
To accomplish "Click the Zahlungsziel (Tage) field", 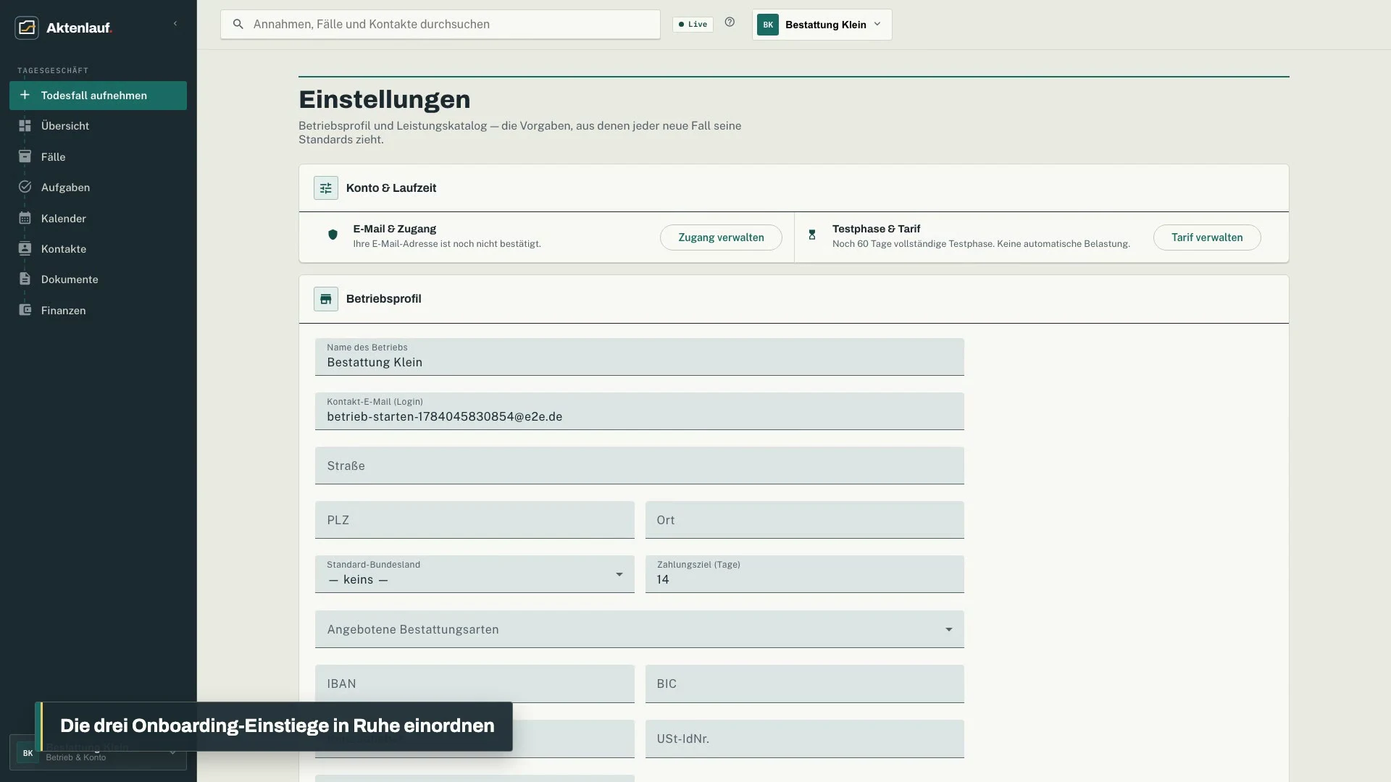I will [805, 574].
